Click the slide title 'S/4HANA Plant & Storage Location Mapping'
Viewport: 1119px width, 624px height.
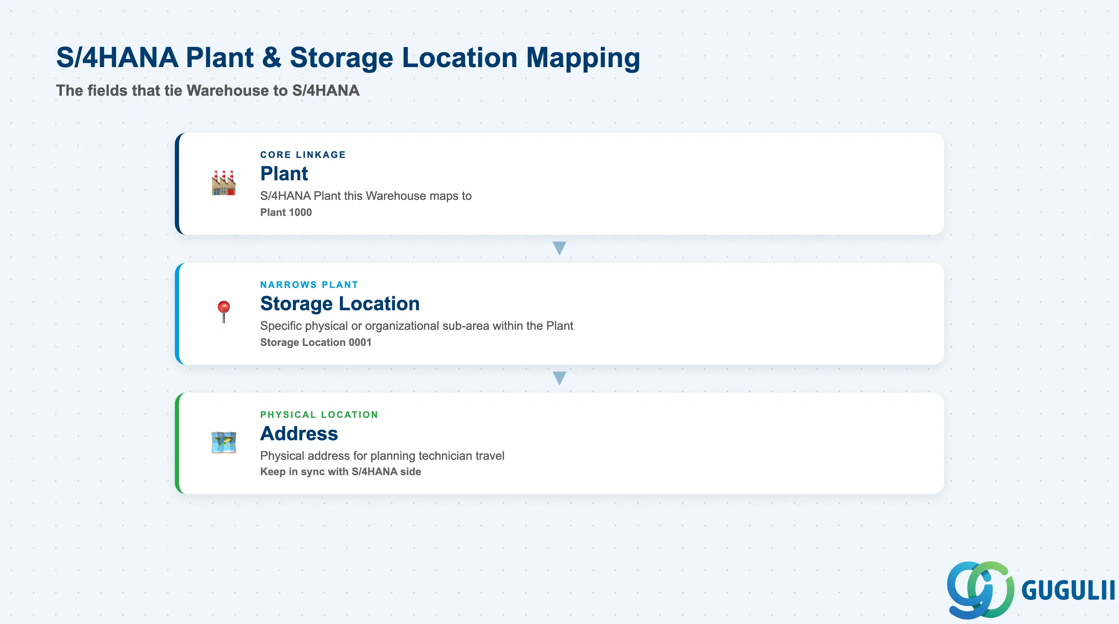(348, 57)
